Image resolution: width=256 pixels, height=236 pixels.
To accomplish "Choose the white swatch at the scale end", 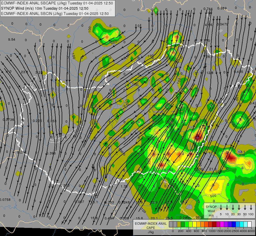I will (249, 224).
